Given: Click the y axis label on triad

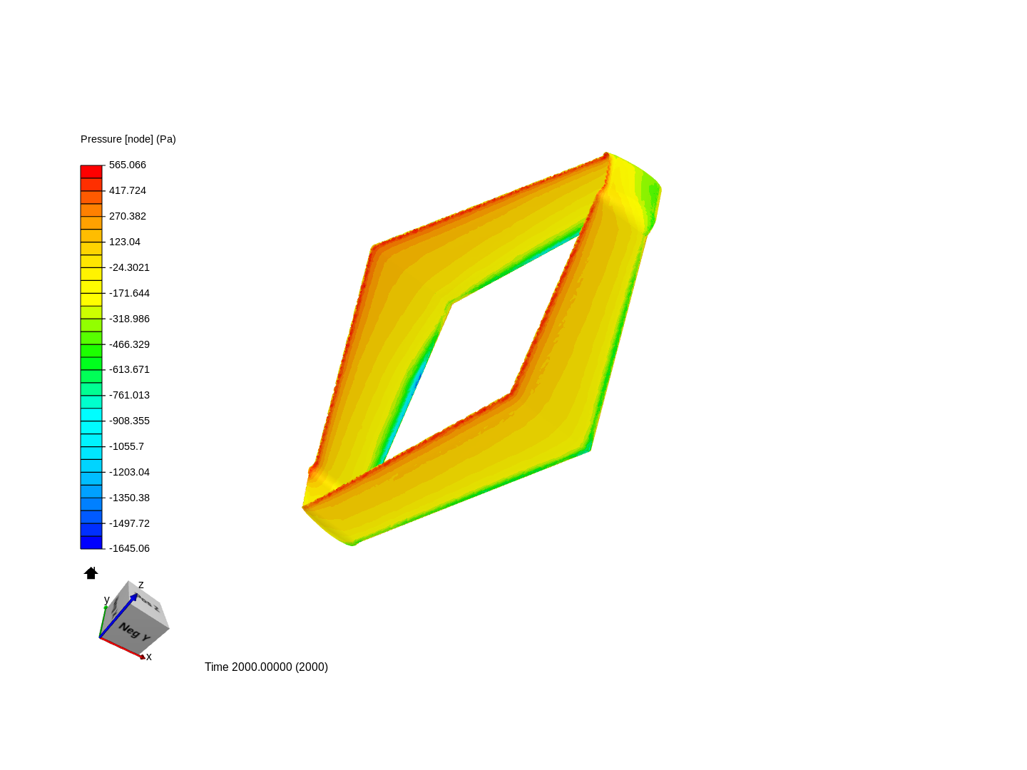Looking at the screenshot, I should (x=107, y=600).
